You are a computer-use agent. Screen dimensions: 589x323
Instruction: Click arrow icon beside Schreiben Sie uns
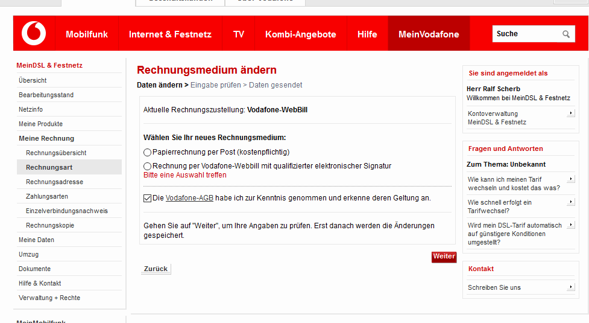click(x=570, y=287)
